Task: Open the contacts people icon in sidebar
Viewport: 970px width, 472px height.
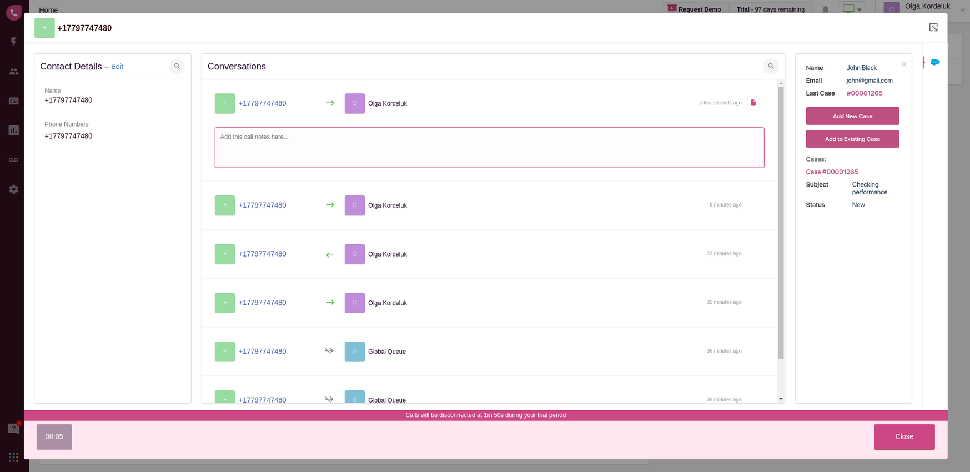Action: (14, 72)
